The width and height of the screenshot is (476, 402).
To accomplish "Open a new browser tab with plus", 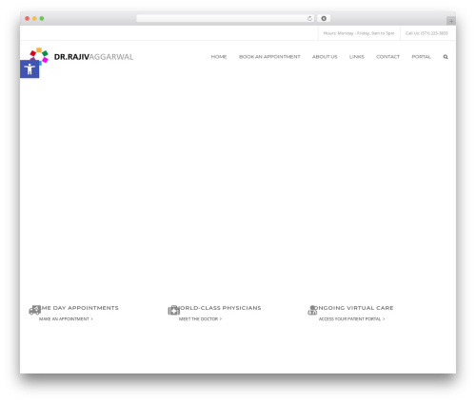I will point(451,21).
